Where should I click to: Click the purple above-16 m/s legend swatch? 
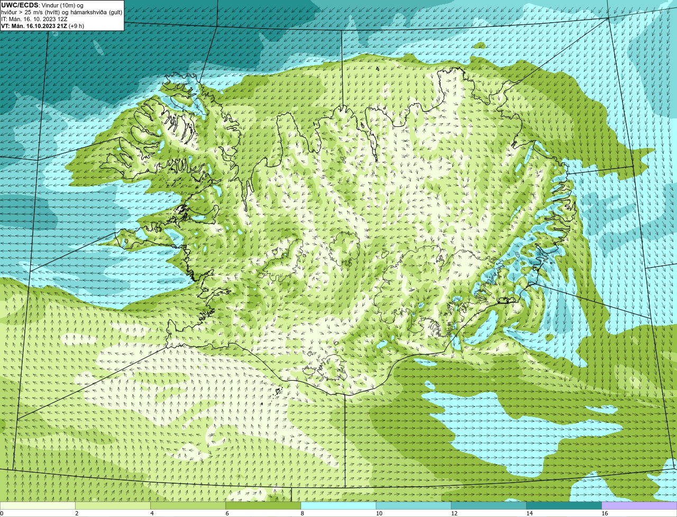pos(639,505)
